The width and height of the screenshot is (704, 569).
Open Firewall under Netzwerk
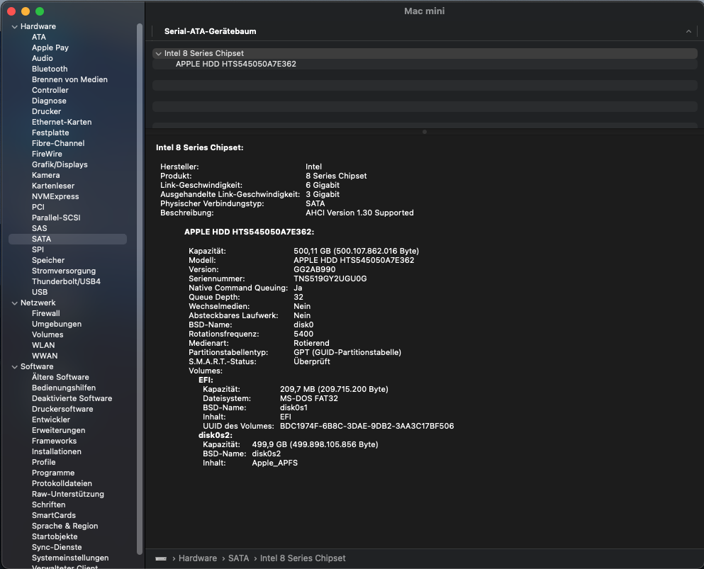[46, 313]
